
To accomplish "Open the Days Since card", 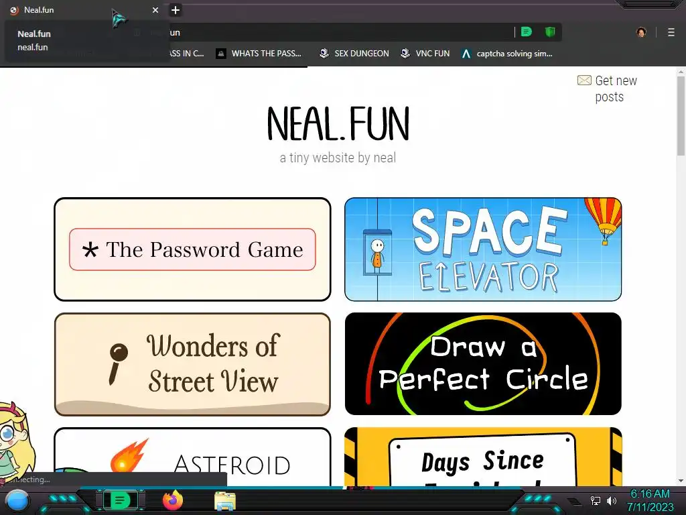I will (x=483, y=457).
